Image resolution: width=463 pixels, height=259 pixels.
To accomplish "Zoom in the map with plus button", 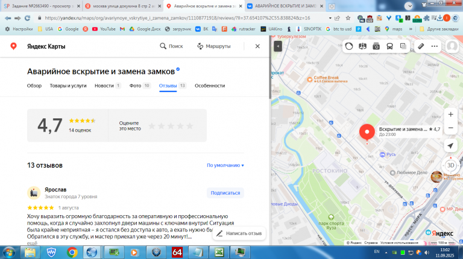I will [x=450, y=115].
